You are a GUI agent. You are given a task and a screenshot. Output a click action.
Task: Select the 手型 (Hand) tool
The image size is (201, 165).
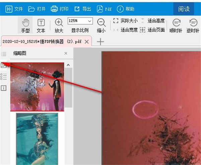(x=25, y=25)
